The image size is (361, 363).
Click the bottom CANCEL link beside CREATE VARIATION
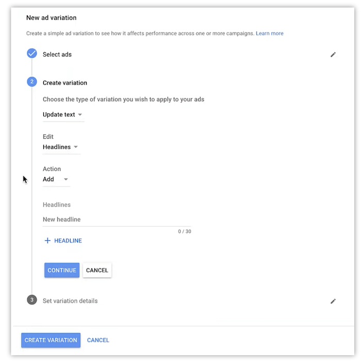click(x=98, y=340)
